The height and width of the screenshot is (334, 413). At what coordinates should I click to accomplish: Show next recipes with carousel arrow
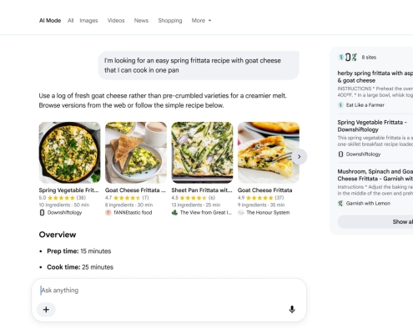[x=300, y=157]
